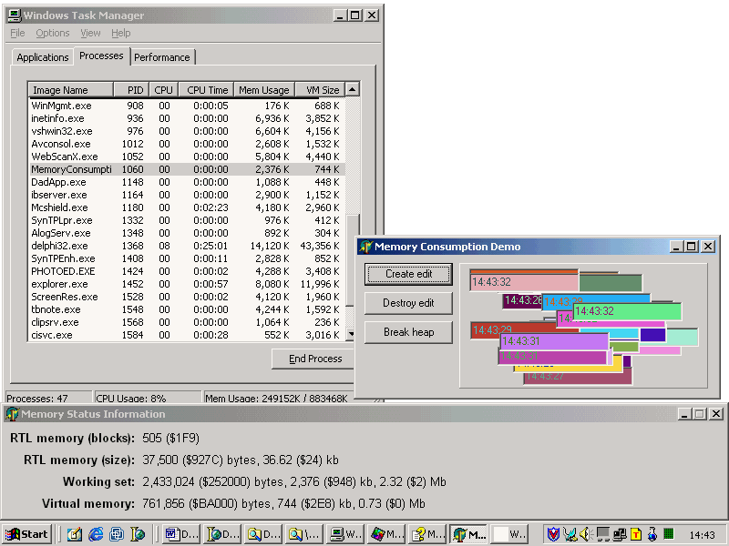Click the Memory Status Information window icon
The image size is (729, 546).
pyautogui.click(x=12, y=414)
